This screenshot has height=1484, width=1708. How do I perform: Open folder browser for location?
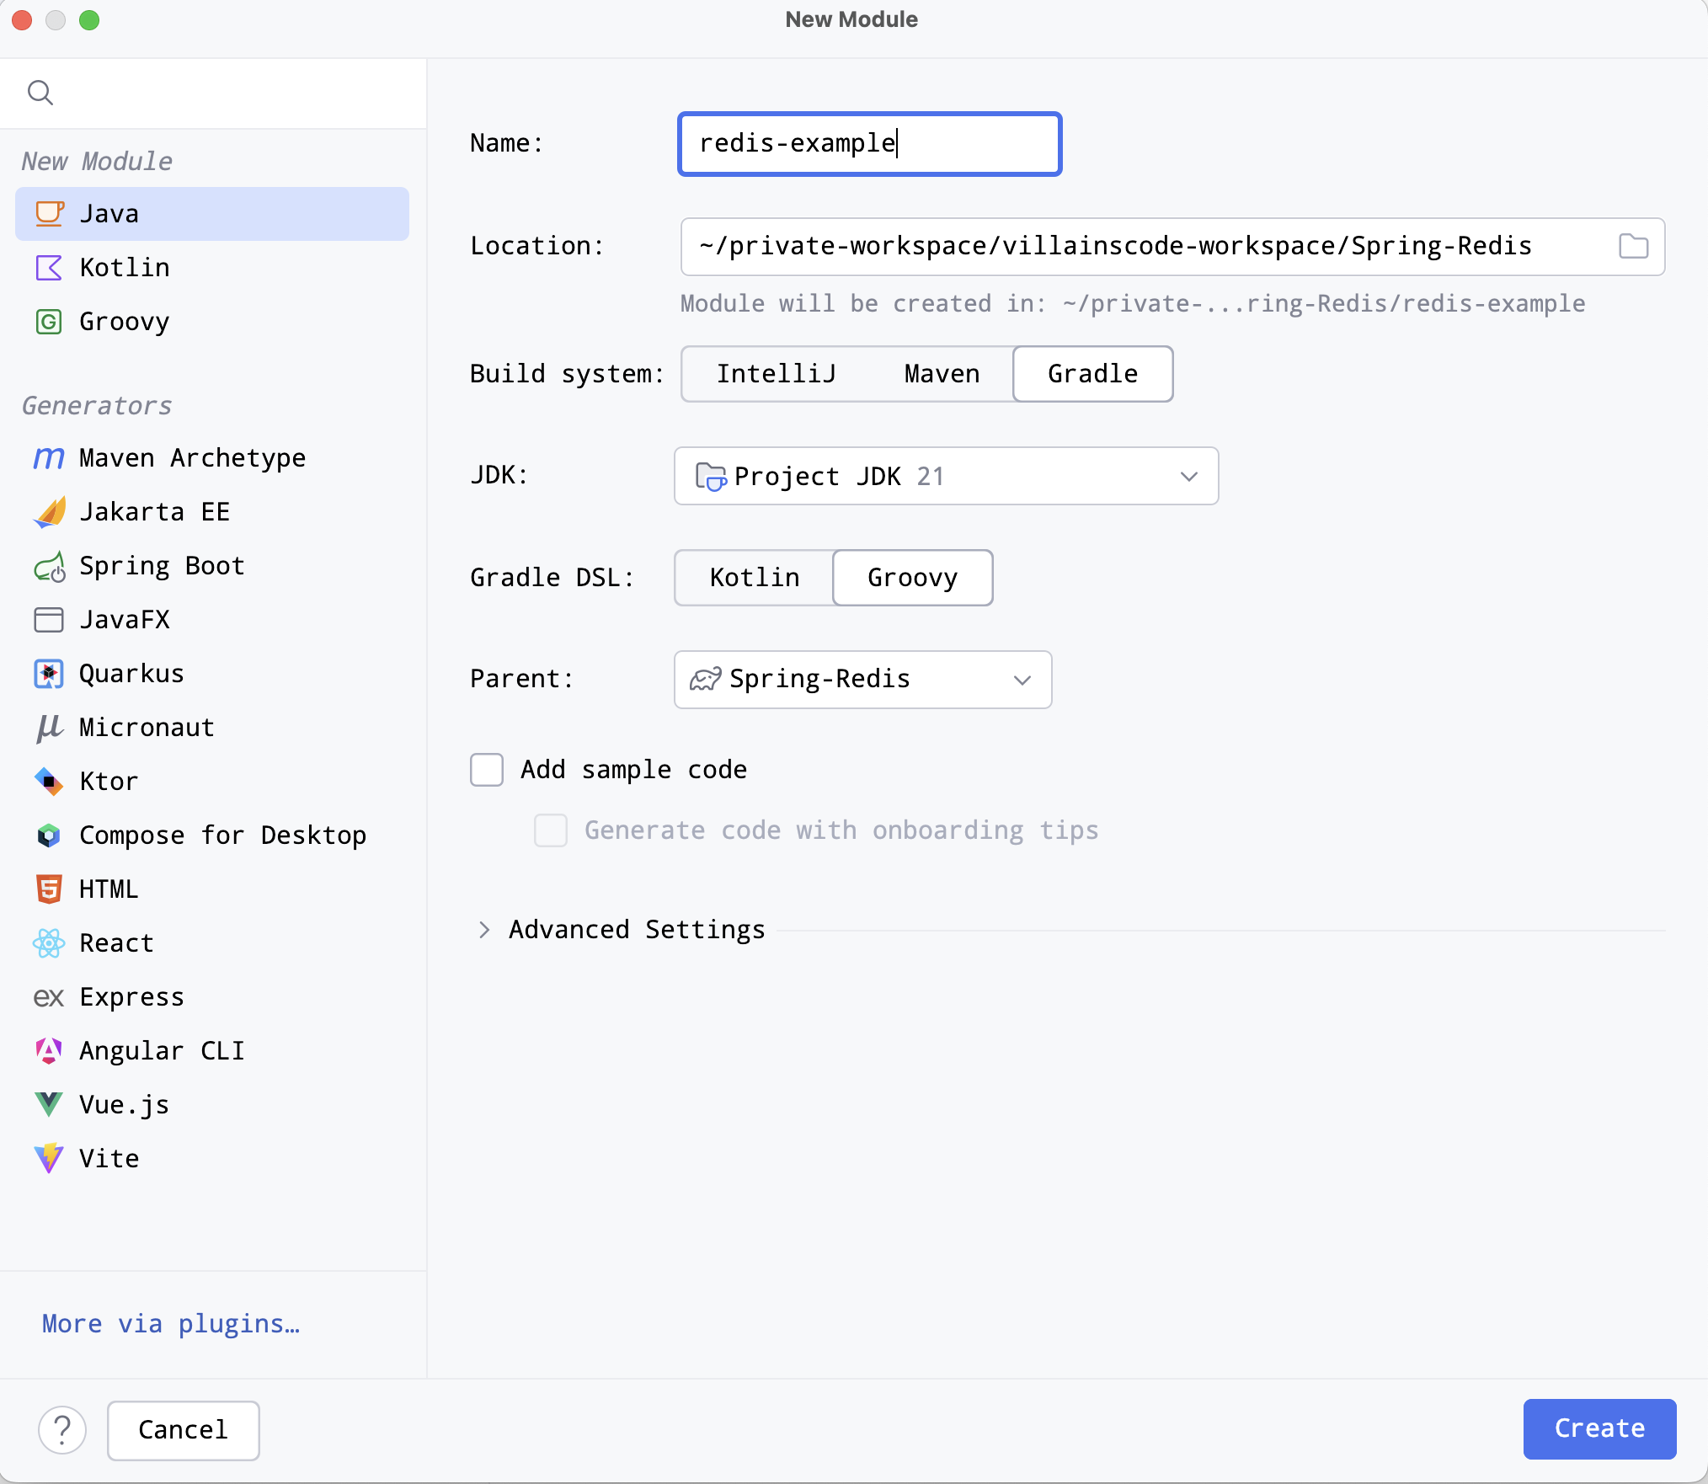[x=1634, y=245]
